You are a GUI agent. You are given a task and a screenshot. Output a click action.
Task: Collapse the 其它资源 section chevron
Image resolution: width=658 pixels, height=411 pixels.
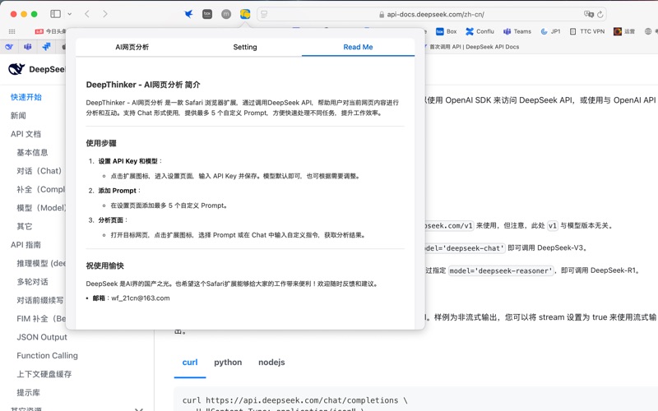click(x=139, y=409)
